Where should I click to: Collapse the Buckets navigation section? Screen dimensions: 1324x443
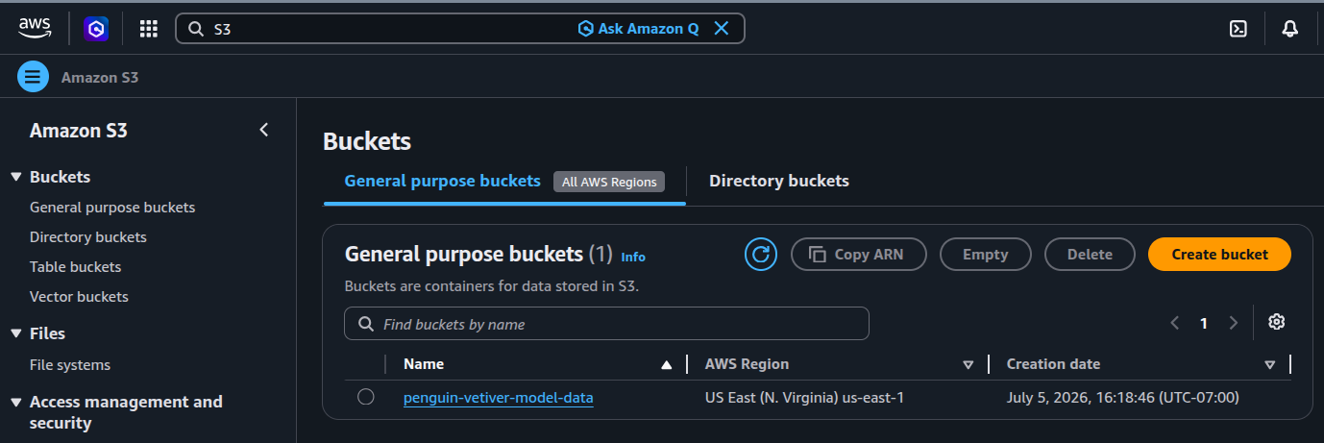pyautogui.click(x=15, y=177)
